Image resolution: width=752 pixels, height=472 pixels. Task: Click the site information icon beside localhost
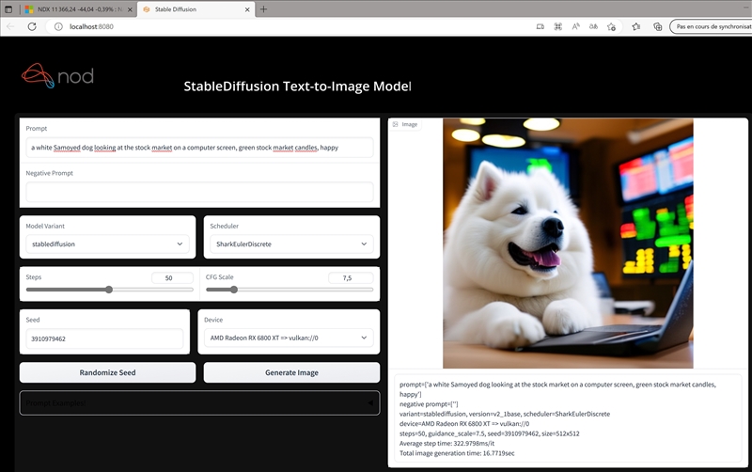[x=58, y=26]
